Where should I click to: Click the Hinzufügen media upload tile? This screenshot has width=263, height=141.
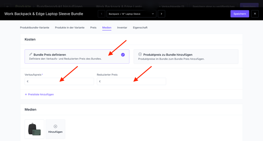click(x=55, y=129)
